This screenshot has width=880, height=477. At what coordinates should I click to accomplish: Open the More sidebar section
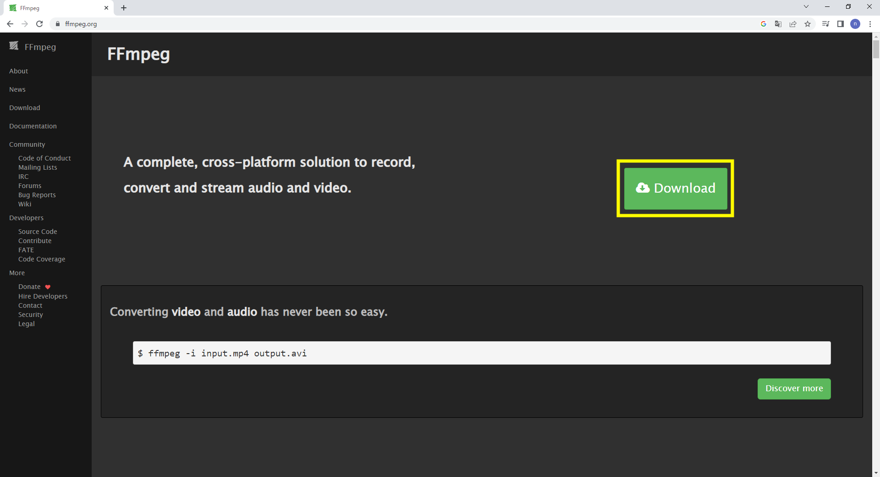(x=17, y=273)
